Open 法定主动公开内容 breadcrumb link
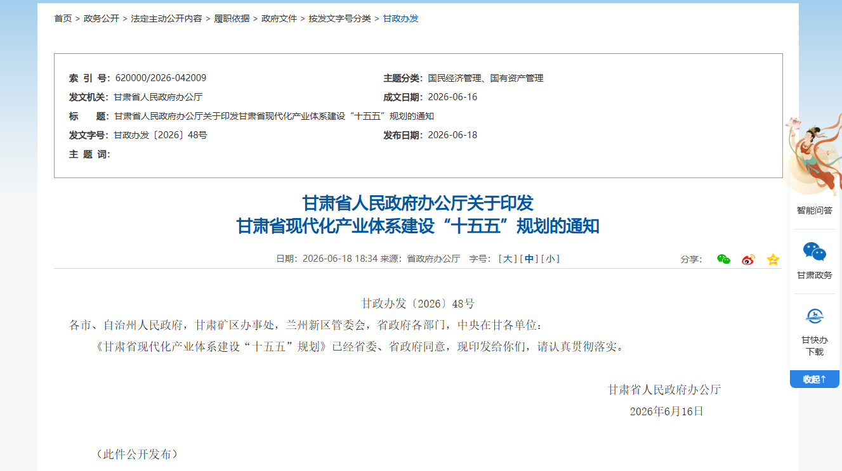Screen dimensions: 842x471 [x=166, y=18]
